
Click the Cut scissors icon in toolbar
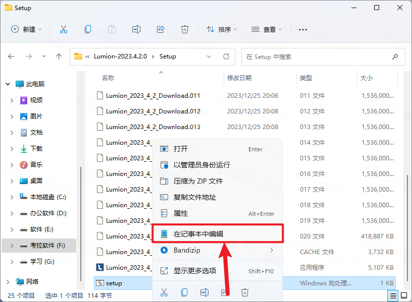click(x=63, y=29)
